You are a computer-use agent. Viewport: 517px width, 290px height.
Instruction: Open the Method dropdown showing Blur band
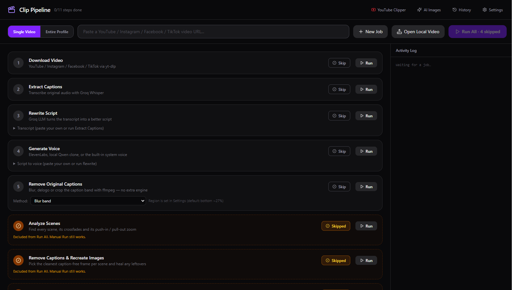[x=88, y=201]
